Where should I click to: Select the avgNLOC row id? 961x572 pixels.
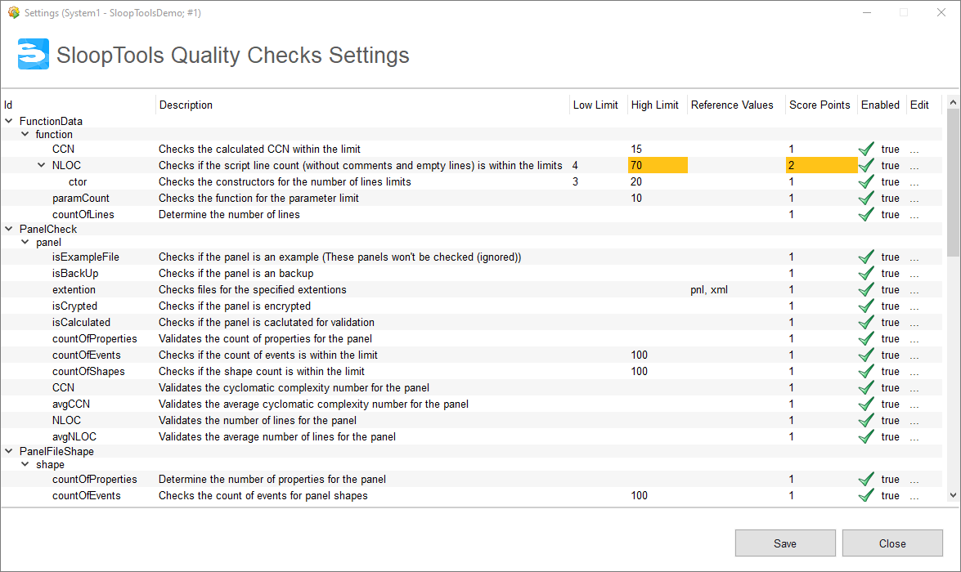pyautogui.click(x=74, y=436)
